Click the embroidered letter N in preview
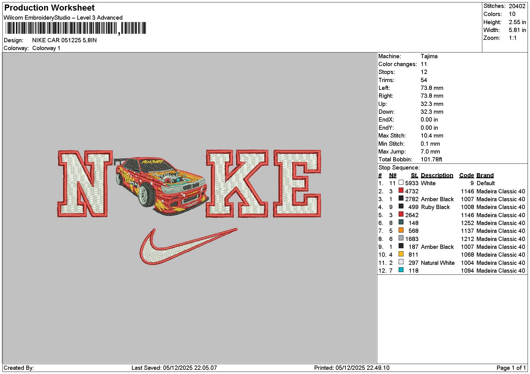 [85, 184]
